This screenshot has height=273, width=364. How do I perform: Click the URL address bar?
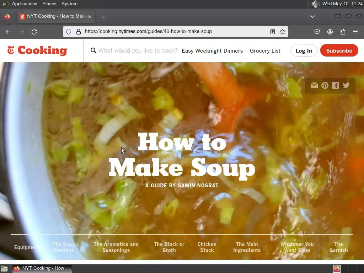175,32
